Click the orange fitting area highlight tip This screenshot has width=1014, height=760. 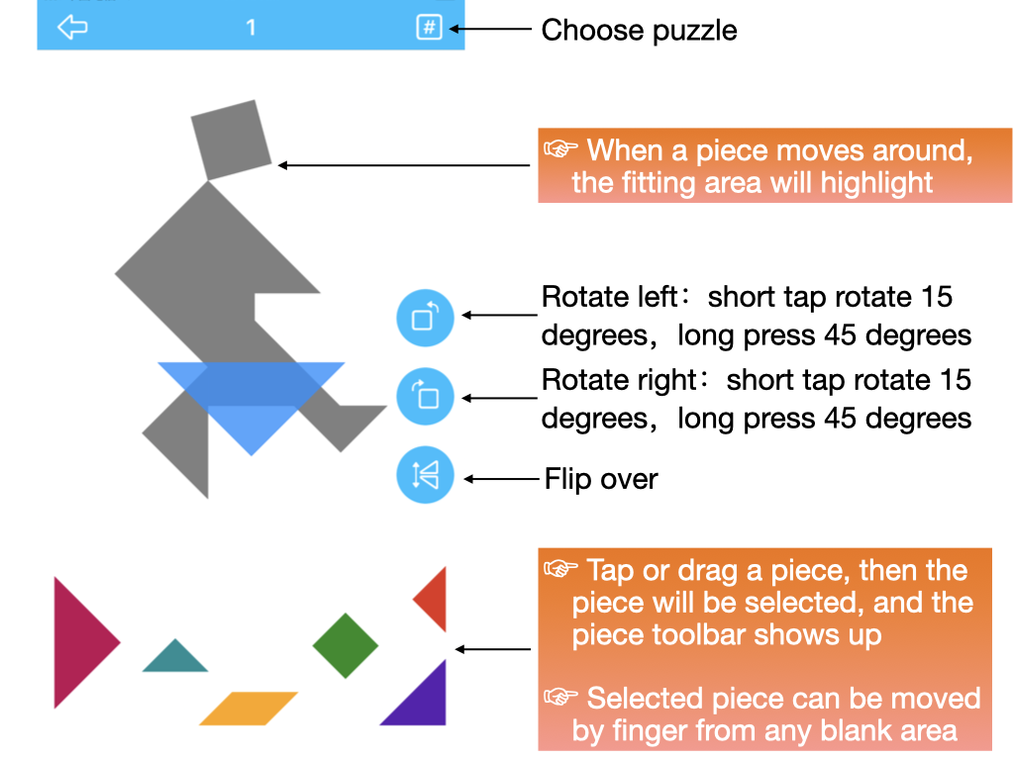[x=774, y=165]
